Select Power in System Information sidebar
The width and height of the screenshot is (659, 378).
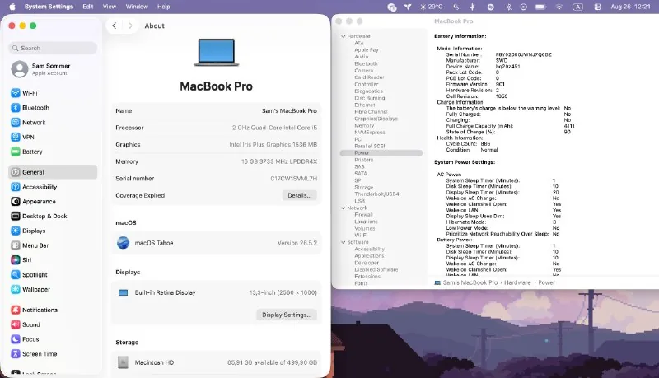(381, 153)
